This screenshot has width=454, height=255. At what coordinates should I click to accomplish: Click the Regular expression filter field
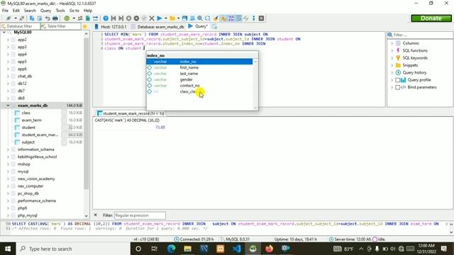(140, 215)
